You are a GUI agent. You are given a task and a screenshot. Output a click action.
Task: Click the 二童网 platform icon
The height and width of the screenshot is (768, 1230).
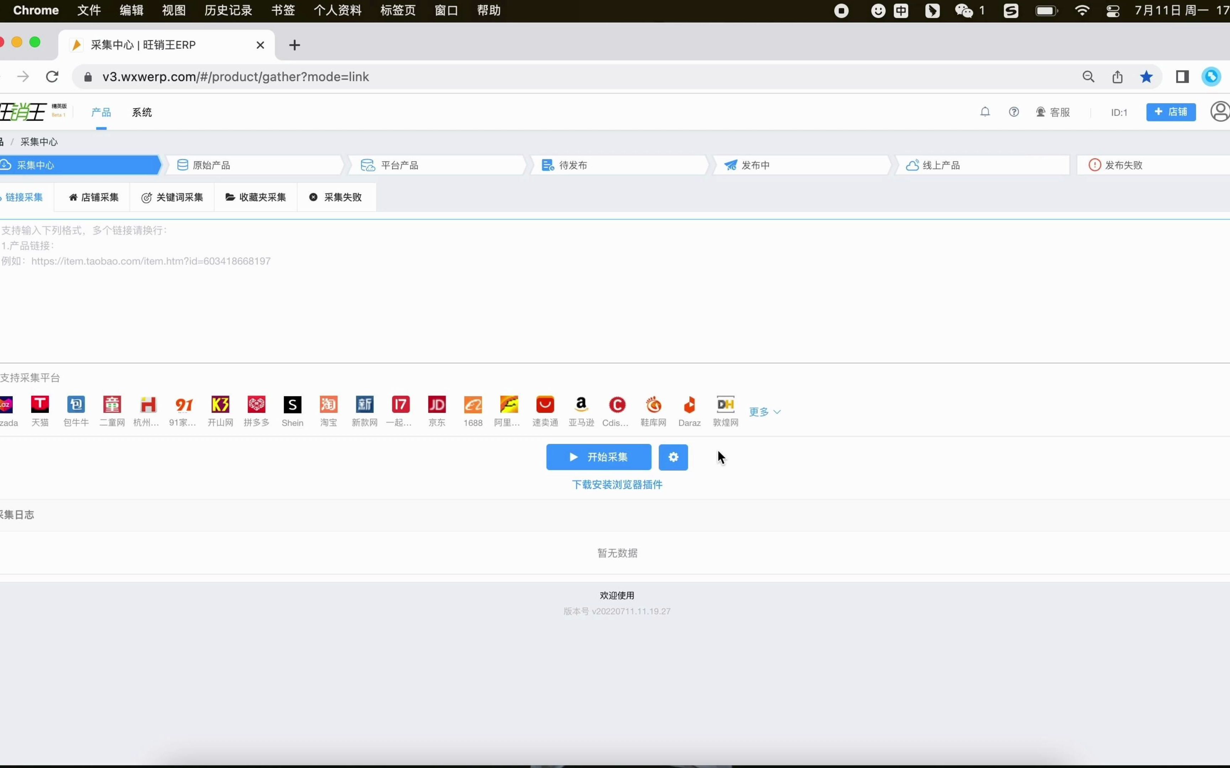112,405
